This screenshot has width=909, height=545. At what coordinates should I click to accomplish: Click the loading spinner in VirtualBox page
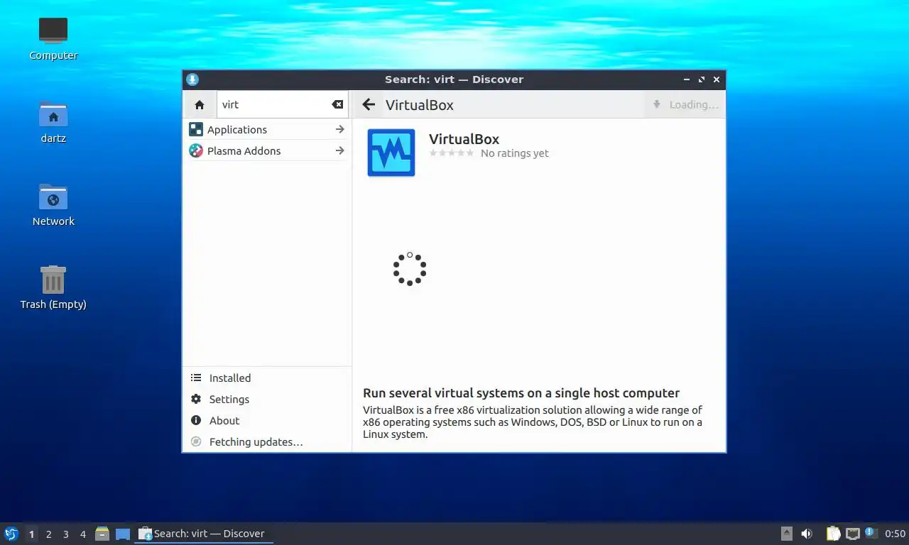click(x=410, y=269)
